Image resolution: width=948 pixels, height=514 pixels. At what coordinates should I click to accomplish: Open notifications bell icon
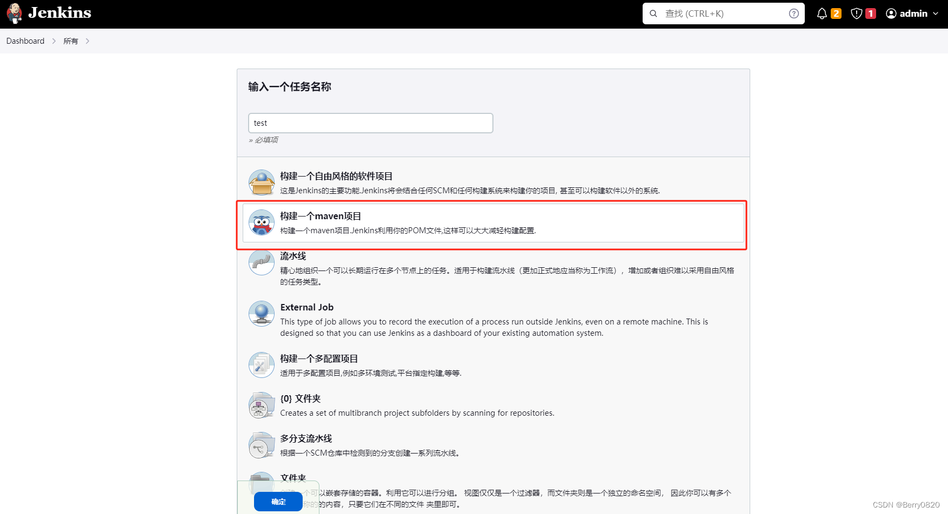tap(822, 13)
